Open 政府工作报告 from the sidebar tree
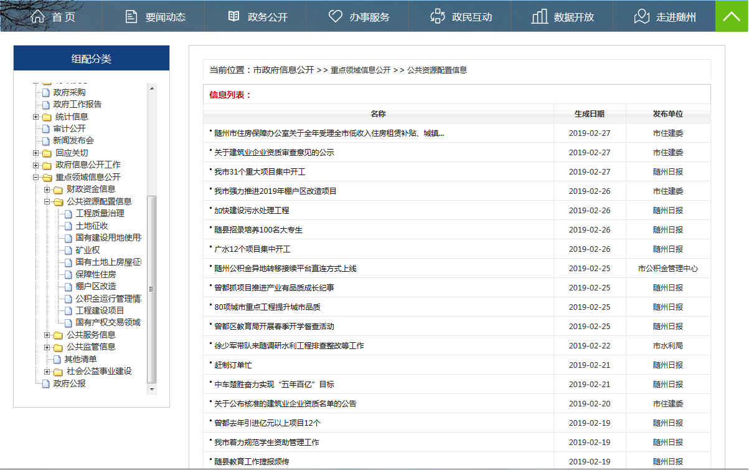Screen dimensions: 749x470 pyautogui.click(x=77, y=104)
